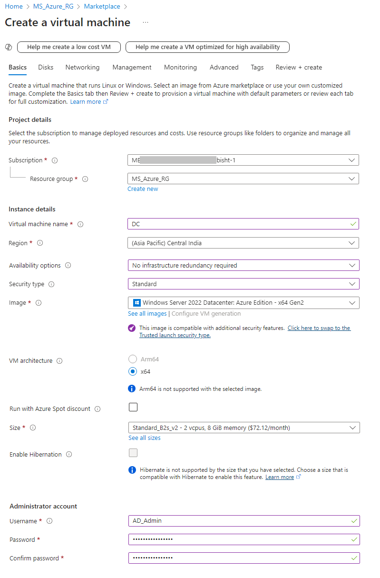The image size is (380, 578).
Task: Switch to the Networking tab
Action: coord(83,67)
